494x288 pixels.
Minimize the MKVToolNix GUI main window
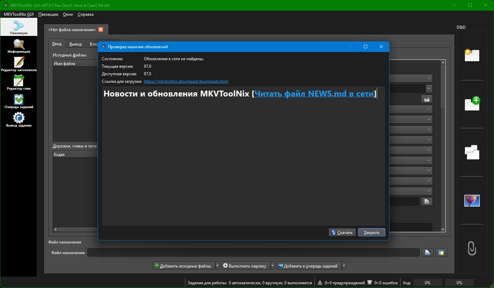coord(455,5)
